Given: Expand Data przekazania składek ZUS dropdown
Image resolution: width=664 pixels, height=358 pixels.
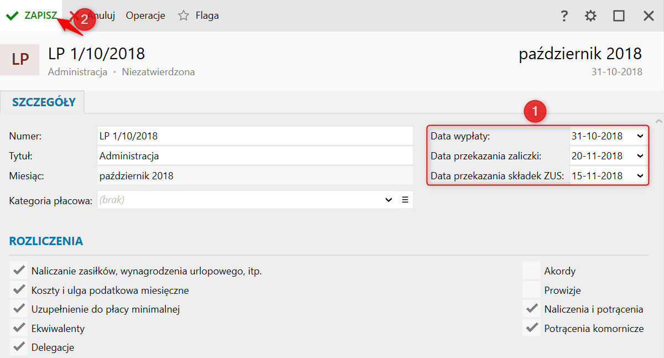Looking at the screenshot, I should [x=640, y=176].
